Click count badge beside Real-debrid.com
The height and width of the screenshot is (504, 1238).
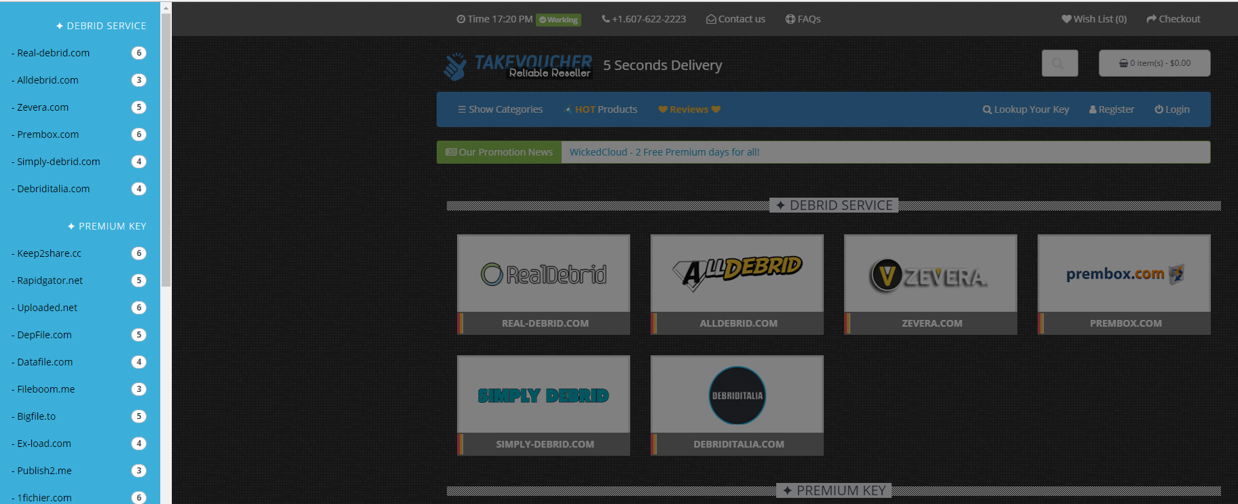pos(139,53)
